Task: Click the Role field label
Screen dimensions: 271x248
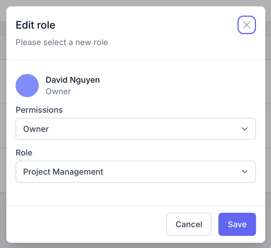Action: 24,153
